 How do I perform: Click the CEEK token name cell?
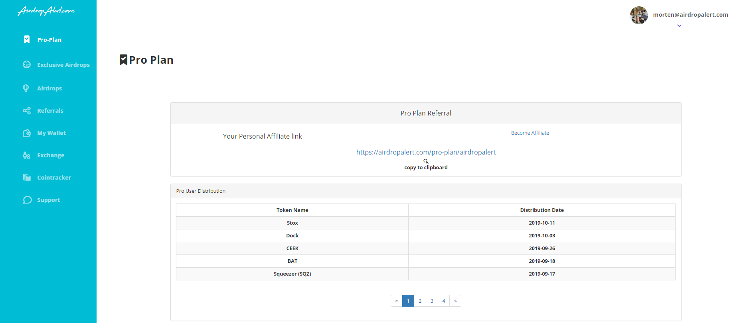click(292, 249)
